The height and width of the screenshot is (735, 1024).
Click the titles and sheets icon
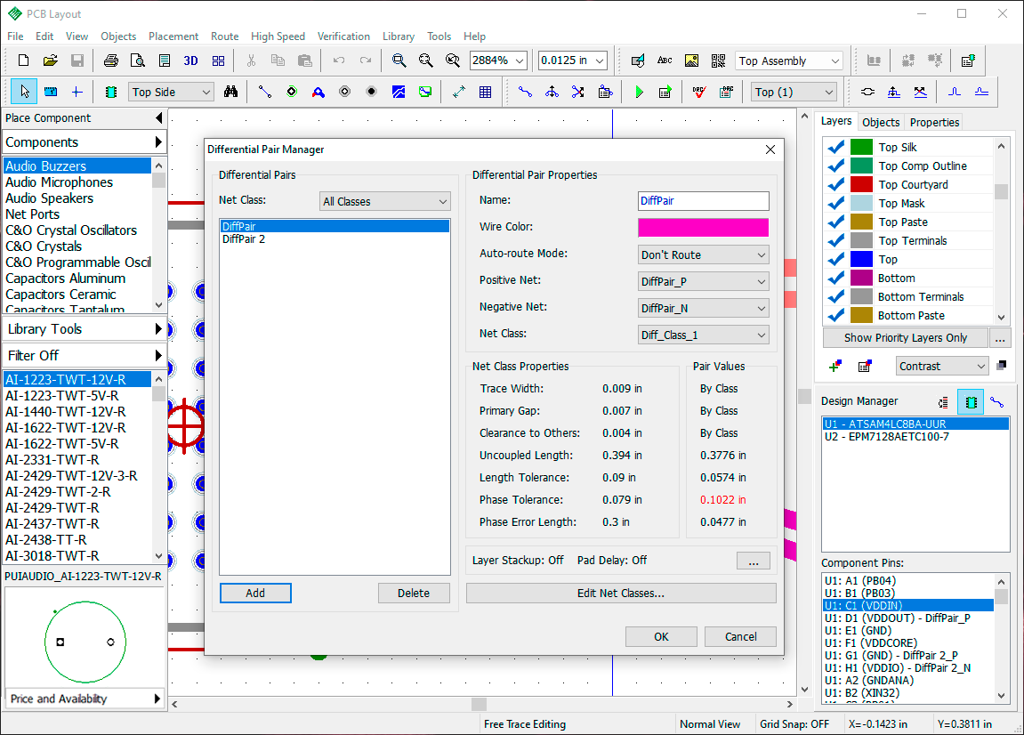tap(165, 61)
